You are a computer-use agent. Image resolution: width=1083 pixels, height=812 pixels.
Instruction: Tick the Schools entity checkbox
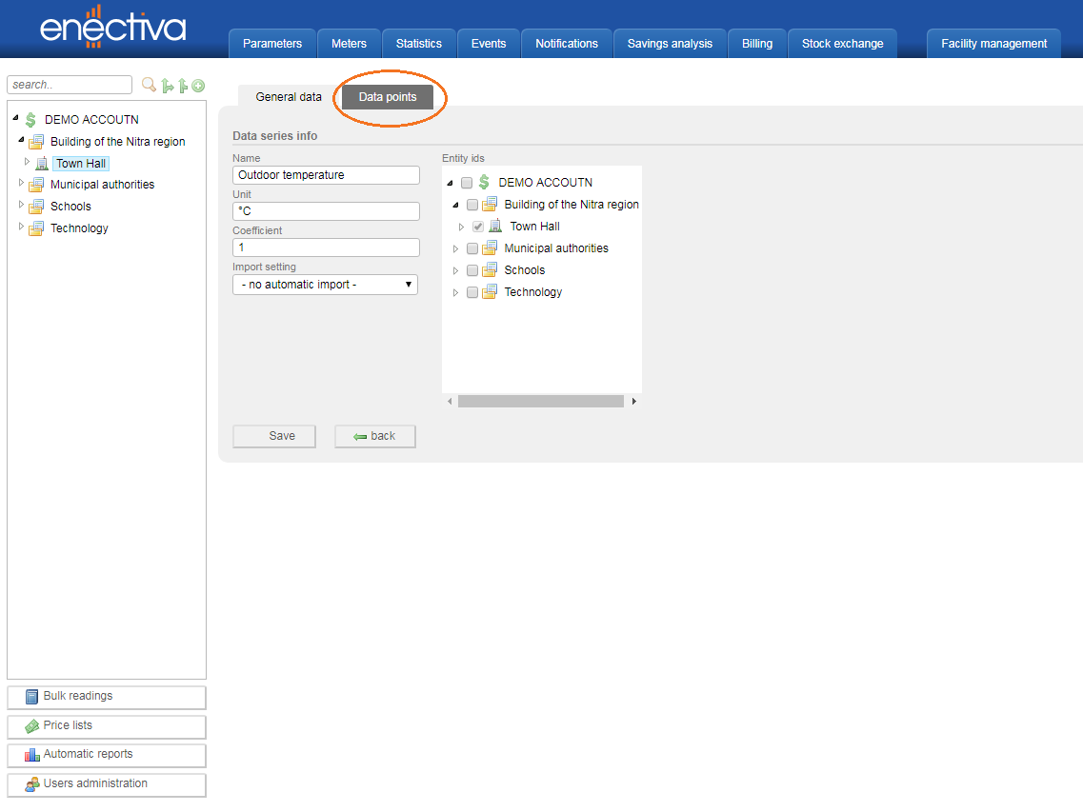(472, 270)
